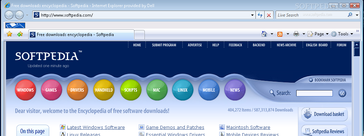Expand the address bar history dropdown
Image resolution: width=364 pixels, height=136 pixels.
pos(253,15)
